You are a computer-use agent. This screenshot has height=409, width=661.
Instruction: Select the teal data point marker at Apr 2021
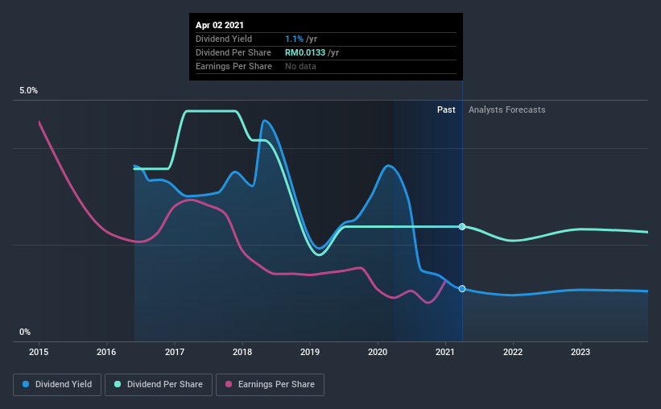click(462, 226)
